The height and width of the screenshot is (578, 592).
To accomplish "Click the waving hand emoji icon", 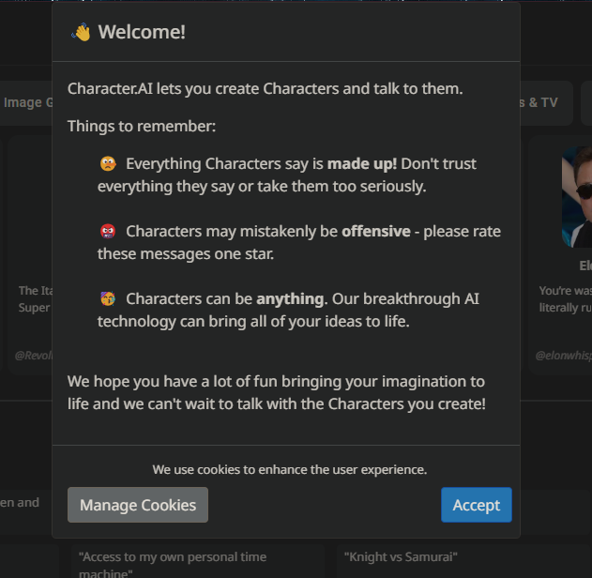I will pos(81,32).
